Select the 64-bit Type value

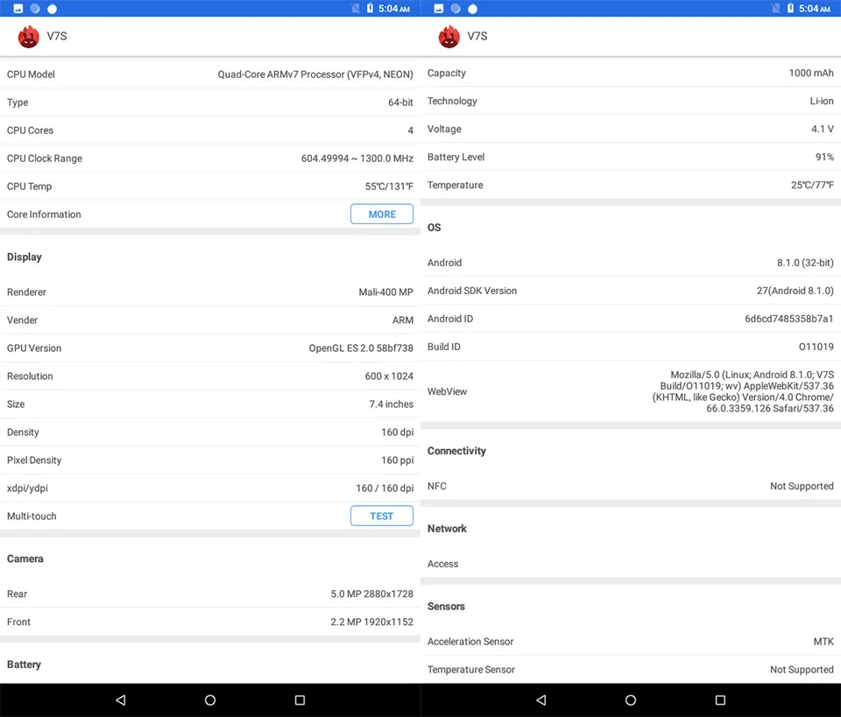400,102
